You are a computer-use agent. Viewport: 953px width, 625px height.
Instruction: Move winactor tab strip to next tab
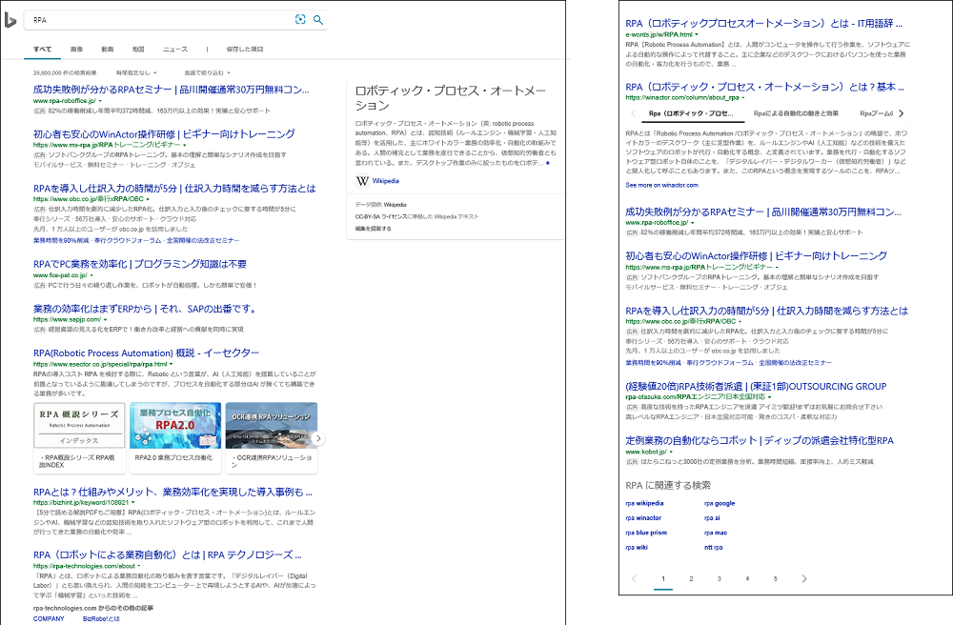pyautogui.click(x=902, y=113)
